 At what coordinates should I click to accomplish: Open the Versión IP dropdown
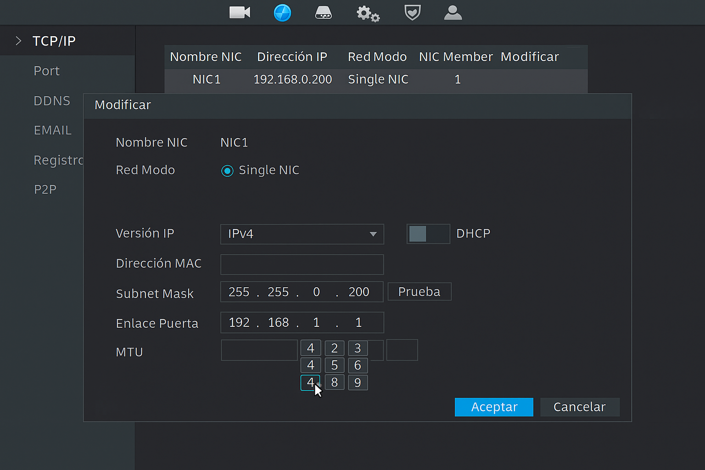click(302, 234)
